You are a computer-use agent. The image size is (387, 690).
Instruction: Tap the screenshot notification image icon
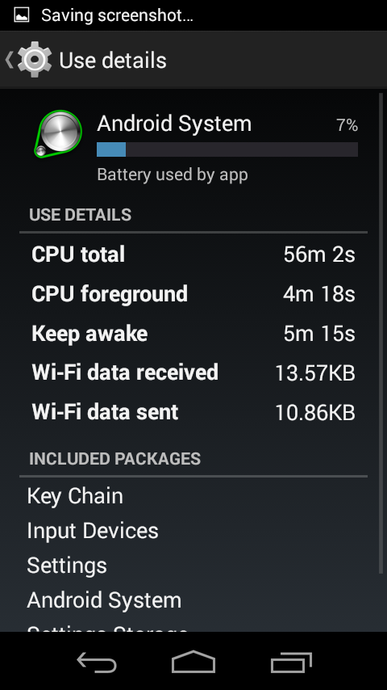point(21,15)
